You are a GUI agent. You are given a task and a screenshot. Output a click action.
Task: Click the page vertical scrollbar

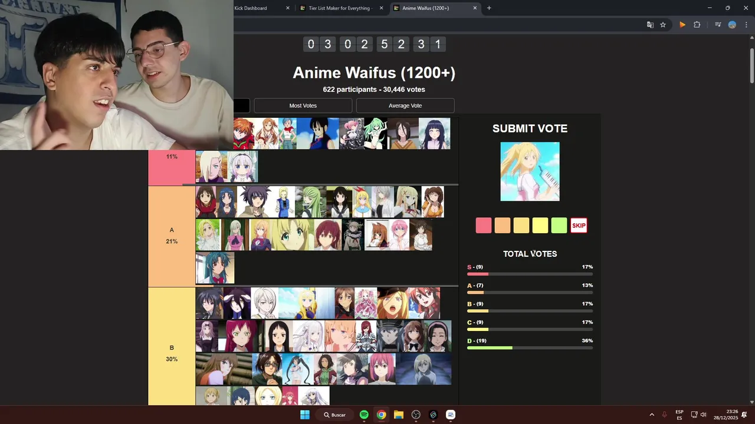(752, 65)
